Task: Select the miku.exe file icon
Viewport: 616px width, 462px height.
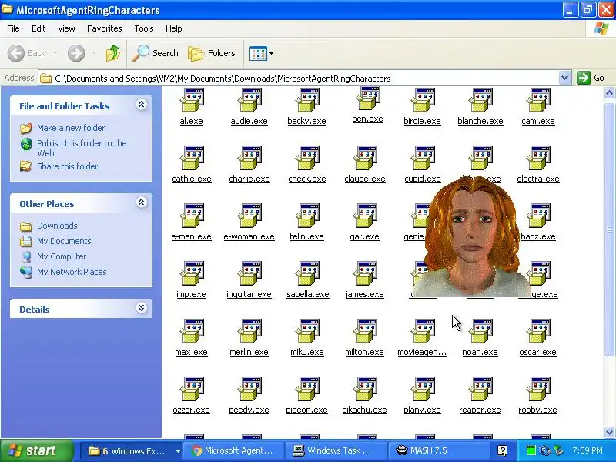Action: [x=307, y=331]
